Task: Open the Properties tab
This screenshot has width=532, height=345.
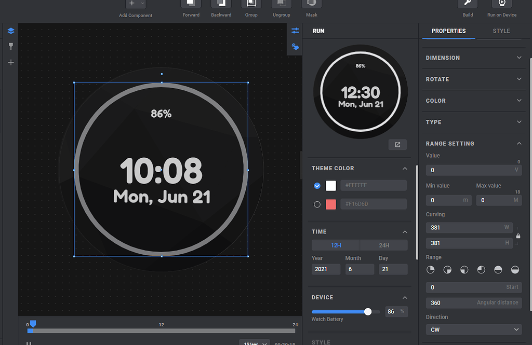Action: 448,31
